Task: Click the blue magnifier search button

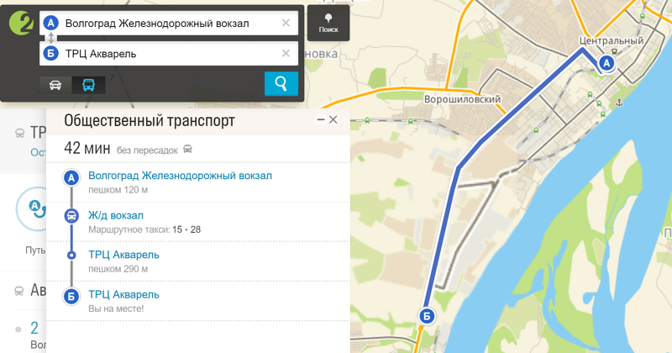Action: pyautogui.click(x=281, y=83)
